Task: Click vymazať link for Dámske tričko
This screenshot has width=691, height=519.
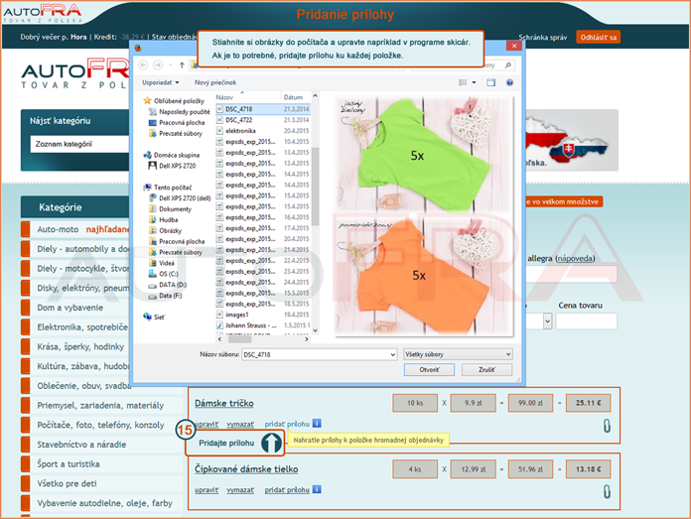Action: (x=240, y=424)
